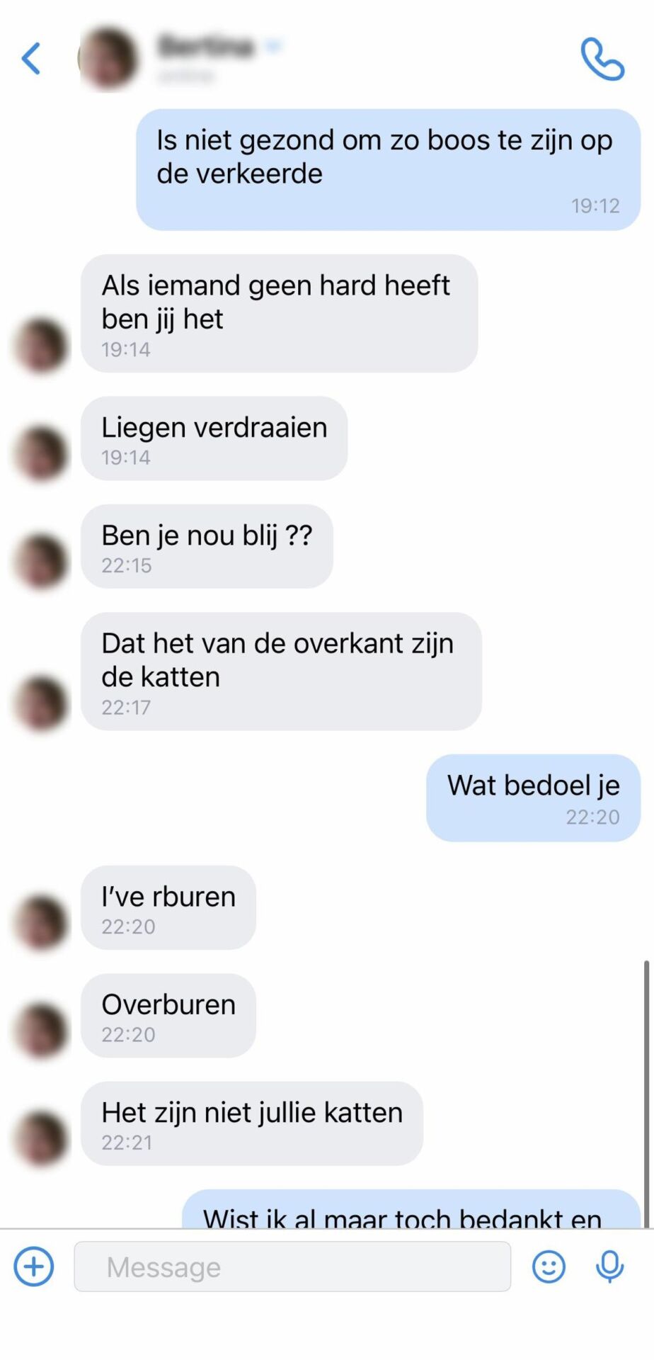Select the 'Wat bedoel je' message bubble
This screenshot has height=1360, width=654.
pos(533,798)
